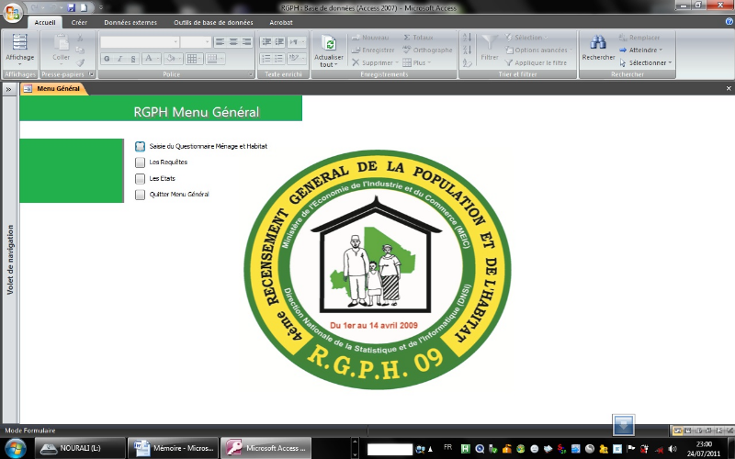This screenshot has width=735, height=459.
Task: Open the Acrobat ribbon tab
Action: coord(281,22)
